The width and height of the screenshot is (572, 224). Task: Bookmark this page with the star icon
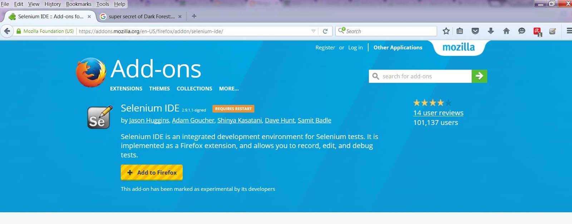pyautogui.click(x=446, y=31)
